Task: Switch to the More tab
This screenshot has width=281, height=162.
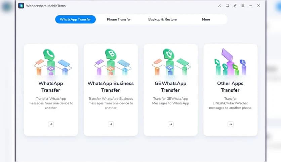Action: click(x=206, y=19)
